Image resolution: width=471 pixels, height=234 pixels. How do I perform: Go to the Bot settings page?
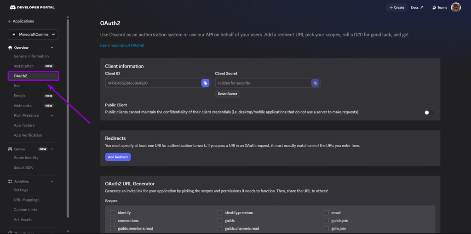click(17, 86)
